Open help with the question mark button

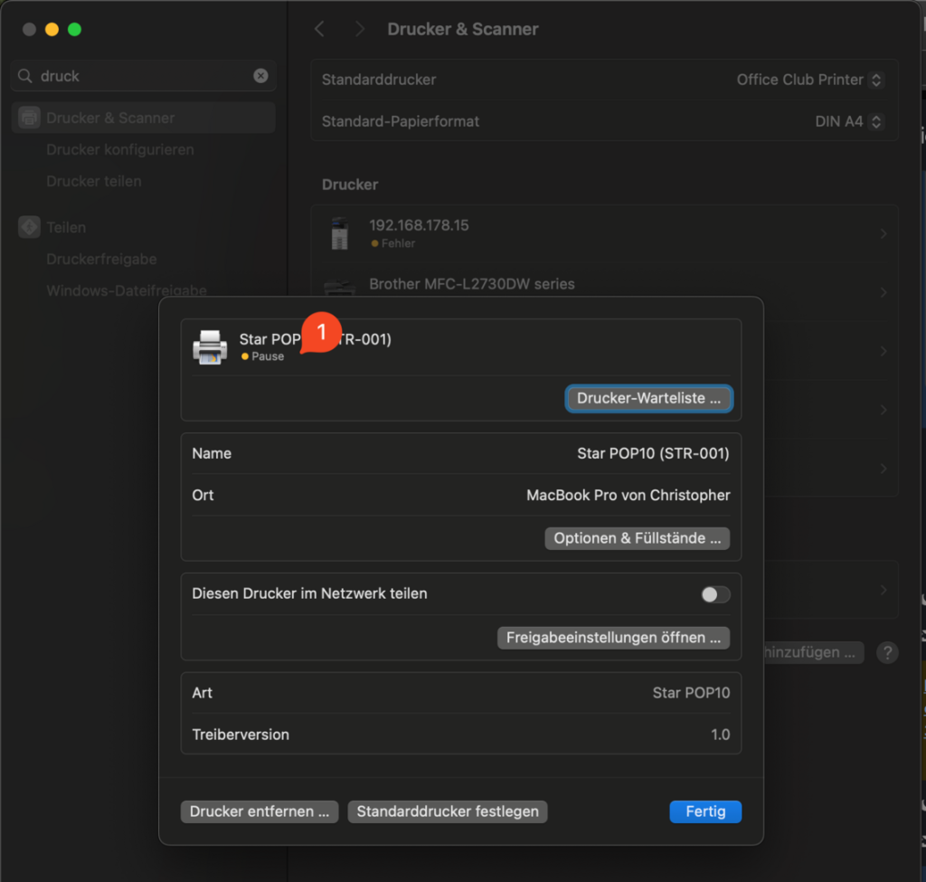[x=887, y=652]
